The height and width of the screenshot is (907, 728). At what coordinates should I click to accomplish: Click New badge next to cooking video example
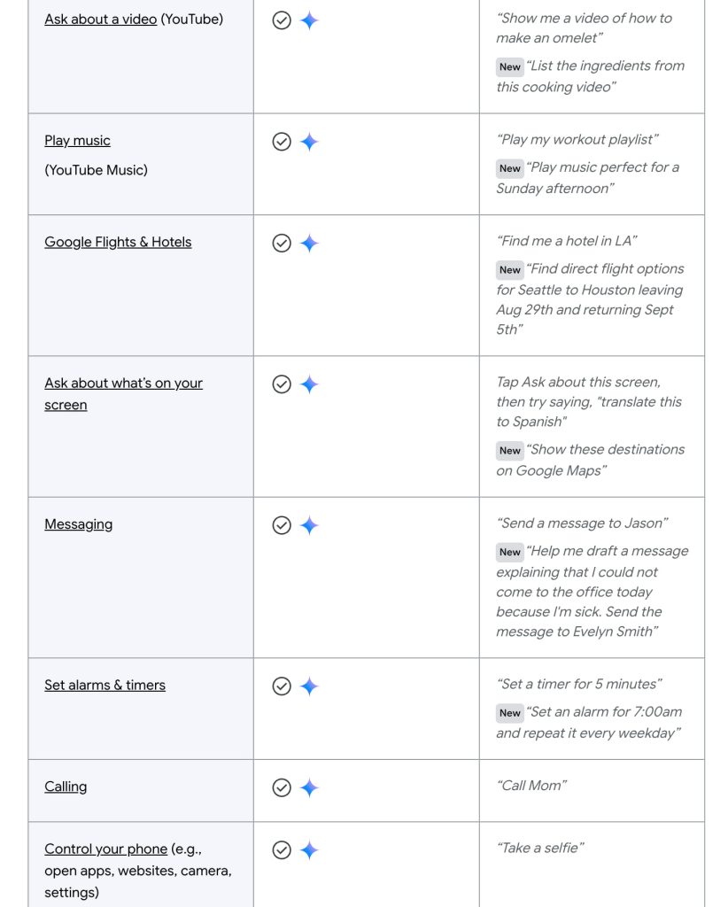click(509, 66)
